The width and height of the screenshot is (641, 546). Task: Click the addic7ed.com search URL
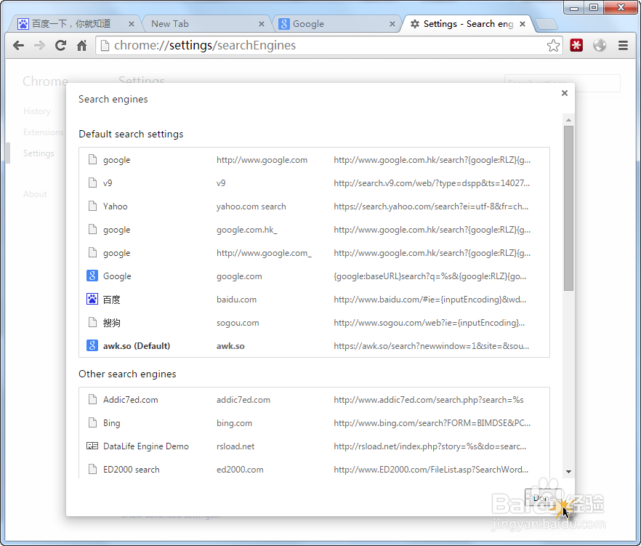tap(429, 400)
